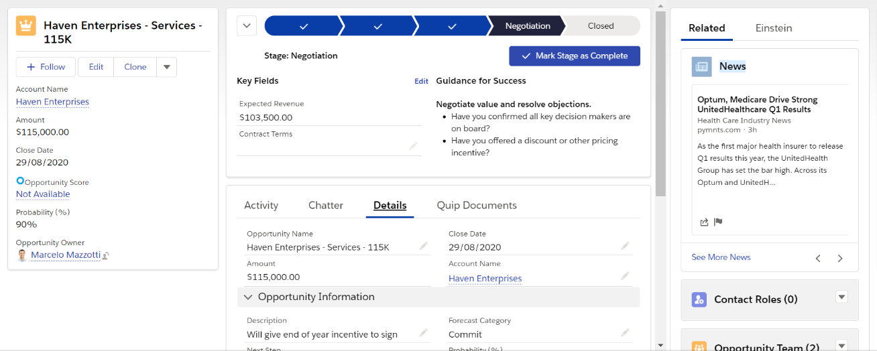
Task: Click the News card icon
Action: (702, 66)
